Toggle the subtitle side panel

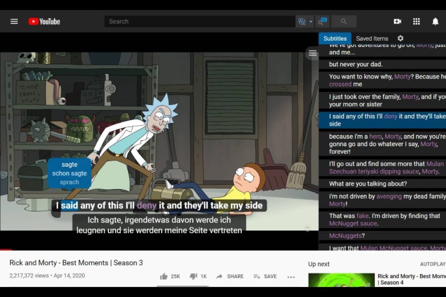(x=312, y=53)
